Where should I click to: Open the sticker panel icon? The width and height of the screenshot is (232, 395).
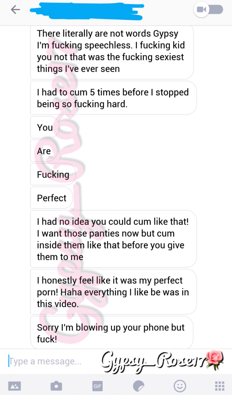click(x=138, y=385)
